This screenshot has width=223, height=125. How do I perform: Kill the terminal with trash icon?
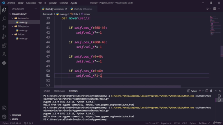click(211, 91)
